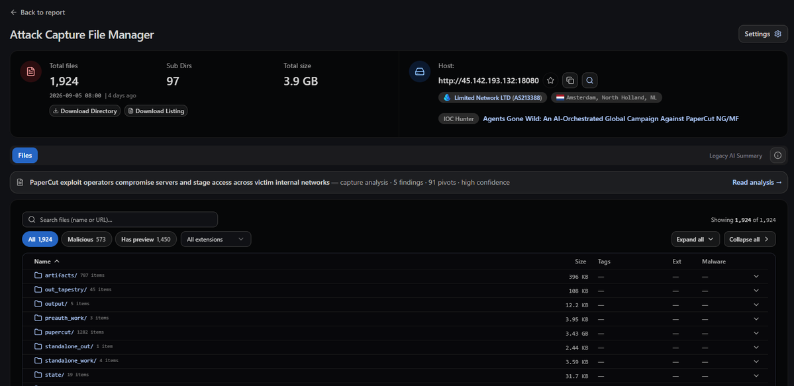The image size is (794, 386).
Task: Switch to the Files tab
Action: click(x=25, y=156)
